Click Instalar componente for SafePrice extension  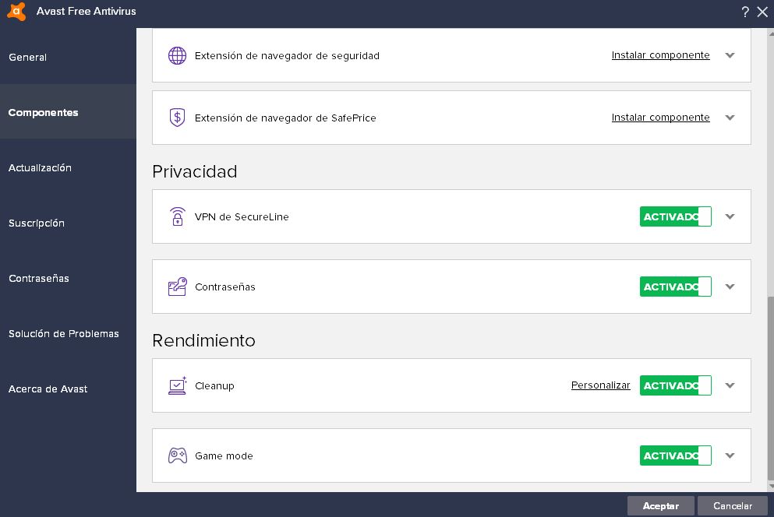point(660,118)
